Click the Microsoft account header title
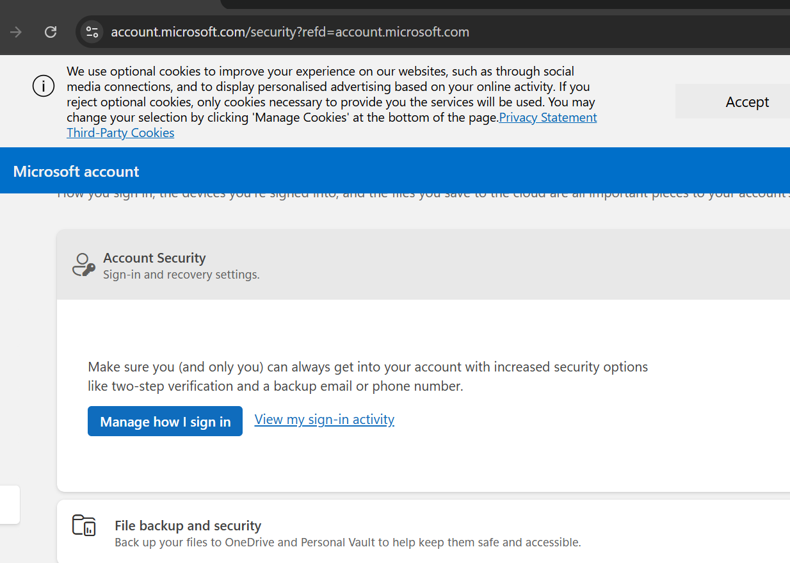The height and width of the screenshot is (563, 790). coord(76,171)
